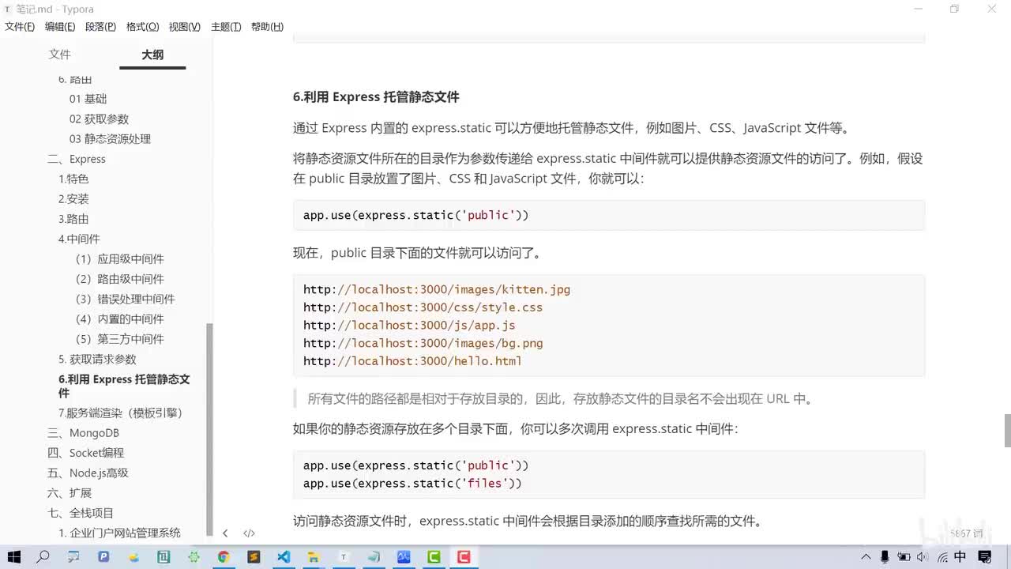The width and height of the screenshot is (1011, 569).
Task: Open the 格式(O) menu
Action: click(142, 27)
